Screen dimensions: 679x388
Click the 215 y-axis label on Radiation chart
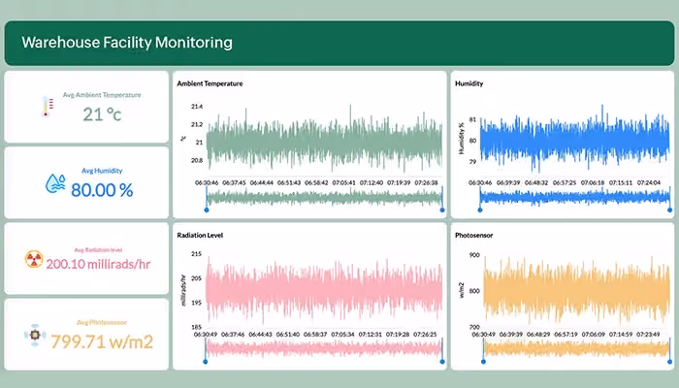196,254
